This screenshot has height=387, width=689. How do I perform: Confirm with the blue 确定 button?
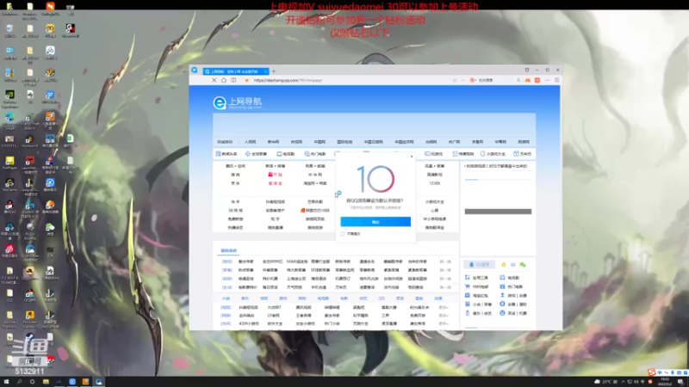tap(376, 222)
